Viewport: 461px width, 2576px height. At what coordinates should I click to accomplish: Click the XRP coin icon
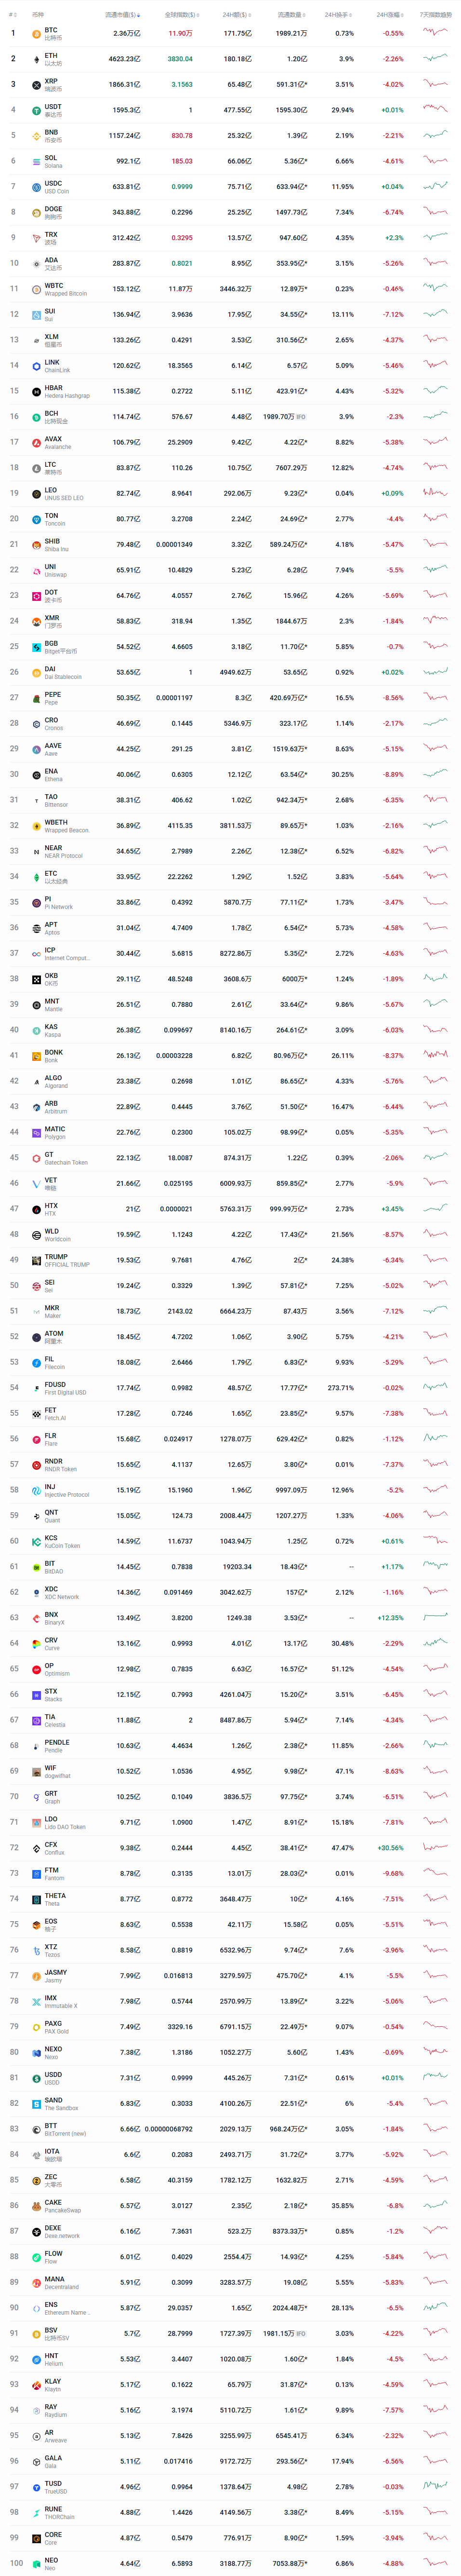tap(36, 85)
